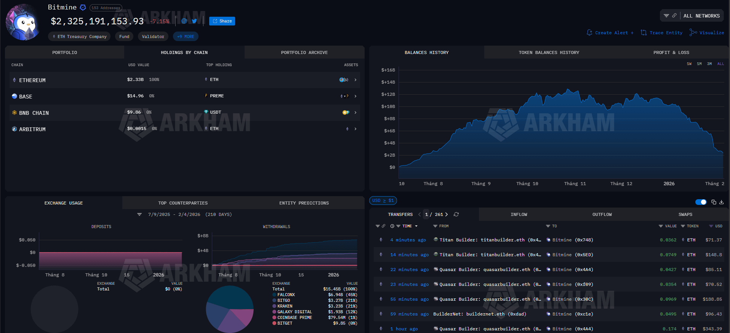The width and height of the screenshot is (730, 333).
Task: Open the Top Counterparties tab
Action: [183, 203]
